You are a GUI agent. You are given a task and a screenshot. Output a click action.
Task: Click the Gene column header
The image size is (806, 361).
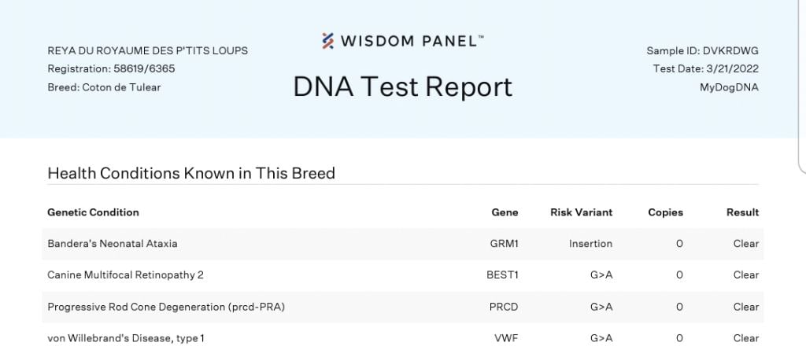(505, 212)
